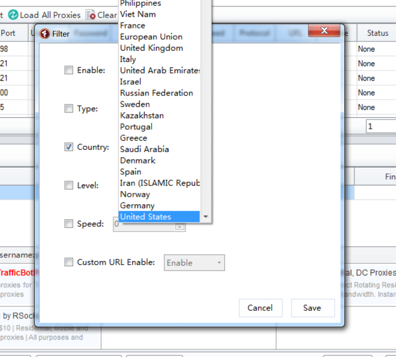
Task: Choose Germany in the country list
Action: (x=137, y=206)
